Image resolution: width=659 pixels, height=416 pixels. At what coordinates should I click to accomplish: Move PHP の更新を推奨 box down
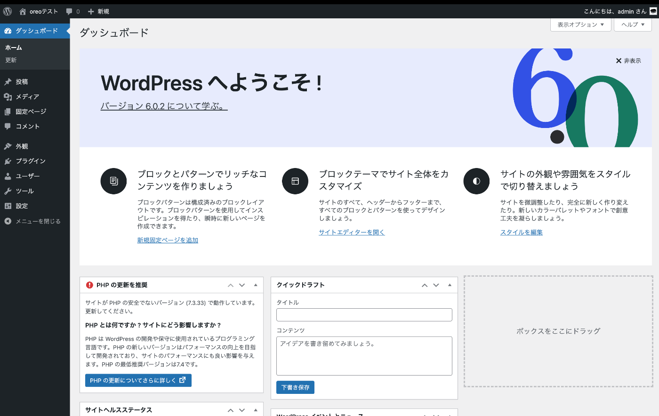(x=242, y=285)
